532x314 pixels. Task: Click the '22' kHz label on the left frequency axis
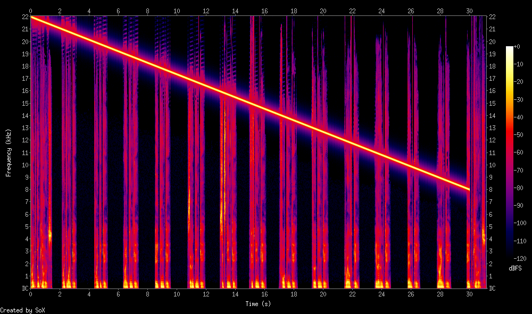click(25, 17)
